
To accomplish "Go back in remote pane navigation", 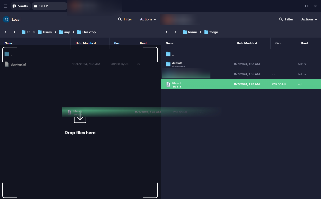I will tap(166, 32).
